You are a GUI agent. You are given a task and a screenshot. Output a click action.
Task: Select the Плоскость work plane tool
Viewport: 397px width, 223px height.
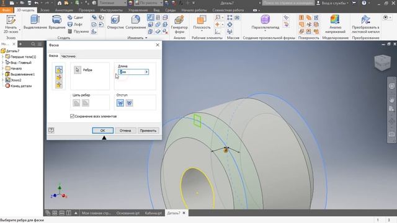point(202,23)
